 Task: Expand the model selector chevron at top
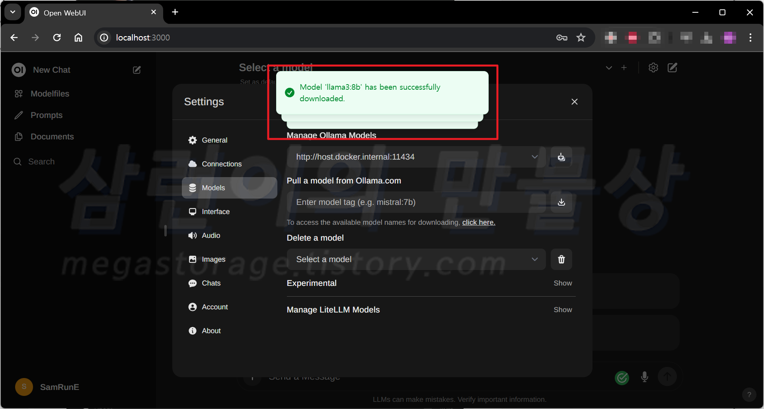pyautogui.click(x=609, y=68)
